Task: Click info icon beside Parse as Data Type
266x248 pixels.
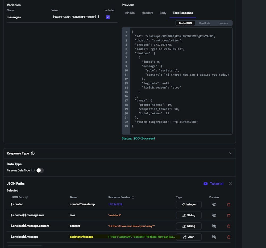Action: 33,170
